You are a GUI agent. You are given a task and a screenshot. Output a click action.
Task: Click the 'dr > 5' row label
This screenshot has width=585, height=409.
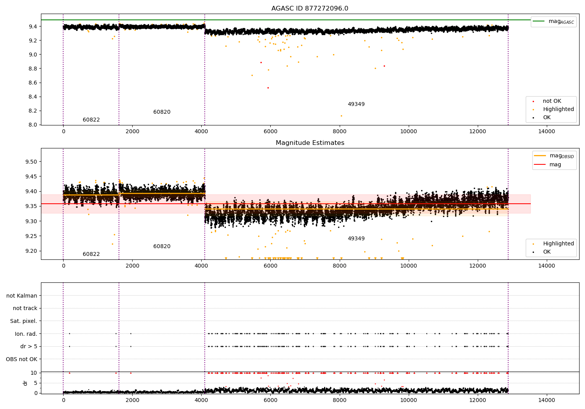[29, 347]
